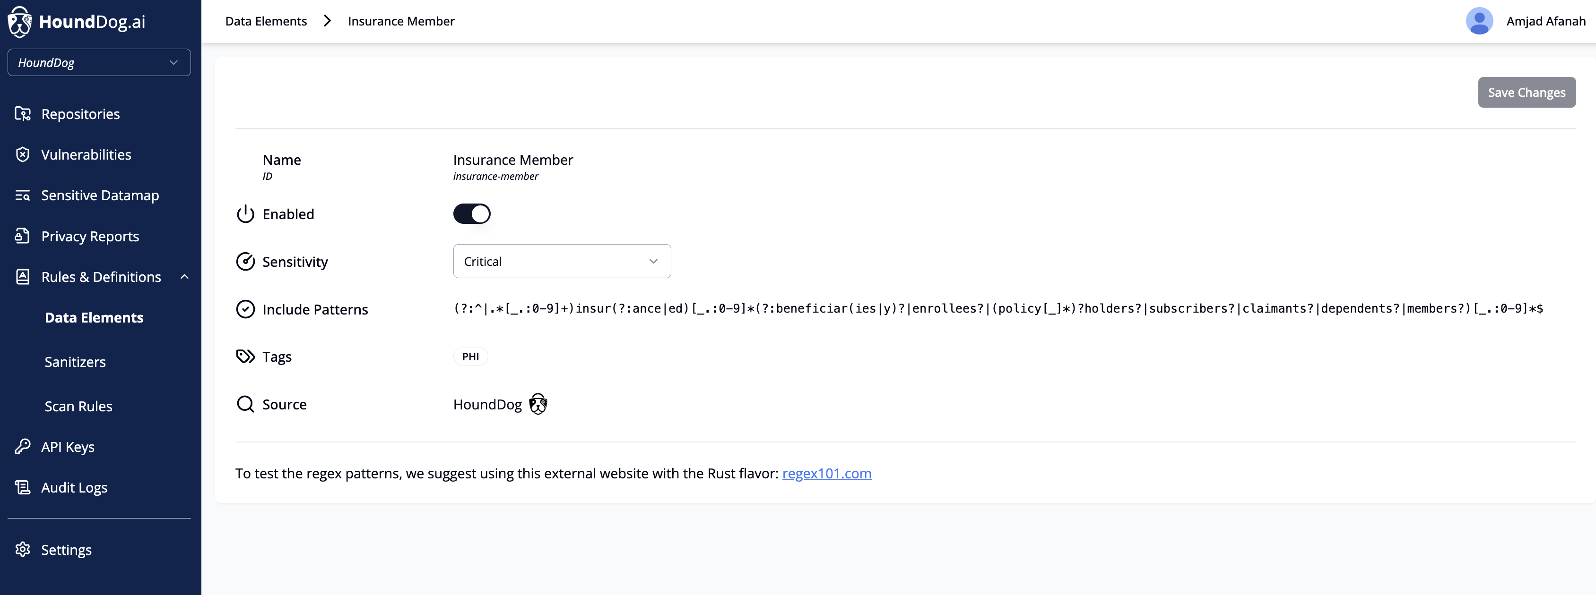
Task: Go to Data Elements in the sidebar
Action: pos(94,318)
